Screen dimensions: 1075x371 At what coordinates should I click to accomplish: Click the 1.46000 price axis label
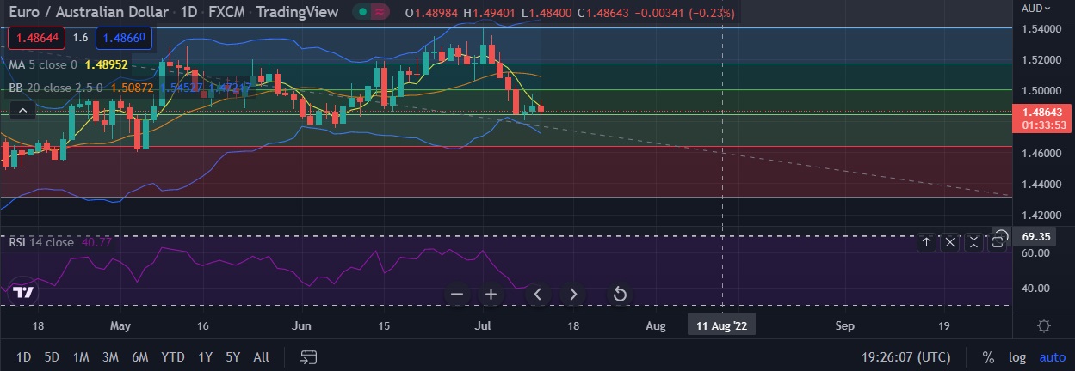1040,153
